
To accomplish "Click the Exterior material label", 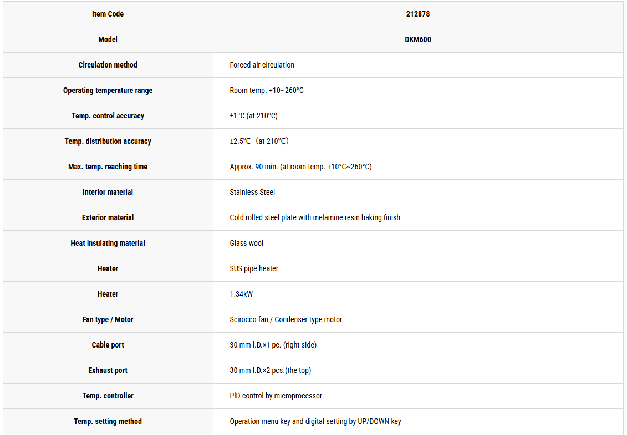I will [x=108, y=218].
